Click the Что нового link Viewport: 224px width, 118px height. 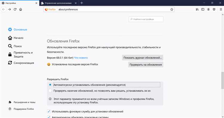point(81,58)
